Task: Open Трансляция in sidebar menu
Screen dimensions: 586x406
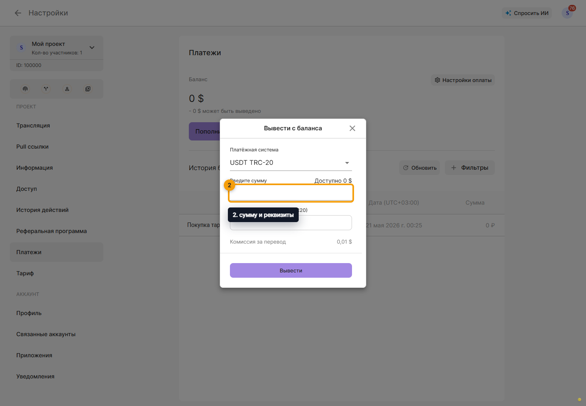Action: pos(57,125)
